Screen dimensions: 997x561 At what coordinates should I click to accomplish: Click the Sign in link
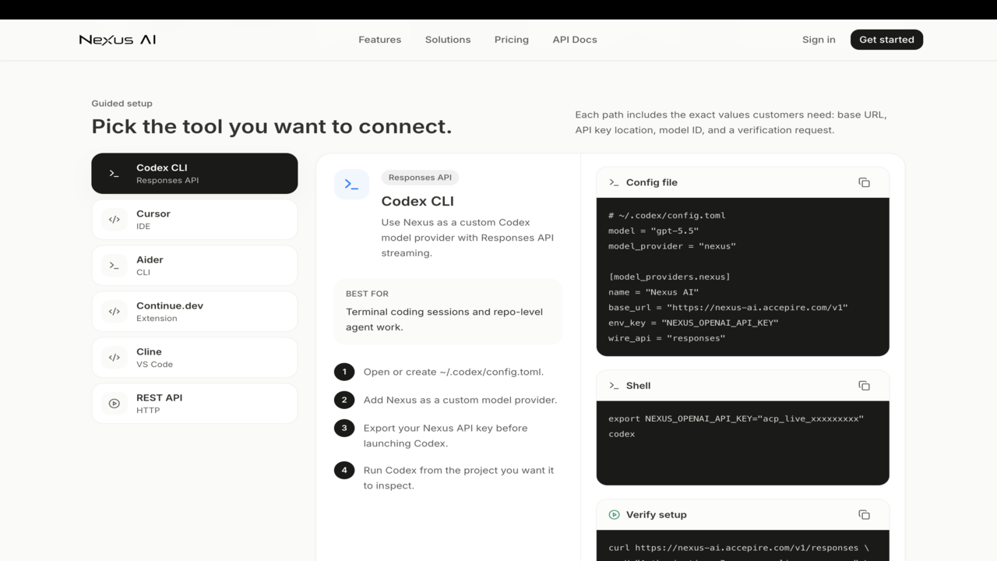tap(819, 40)
